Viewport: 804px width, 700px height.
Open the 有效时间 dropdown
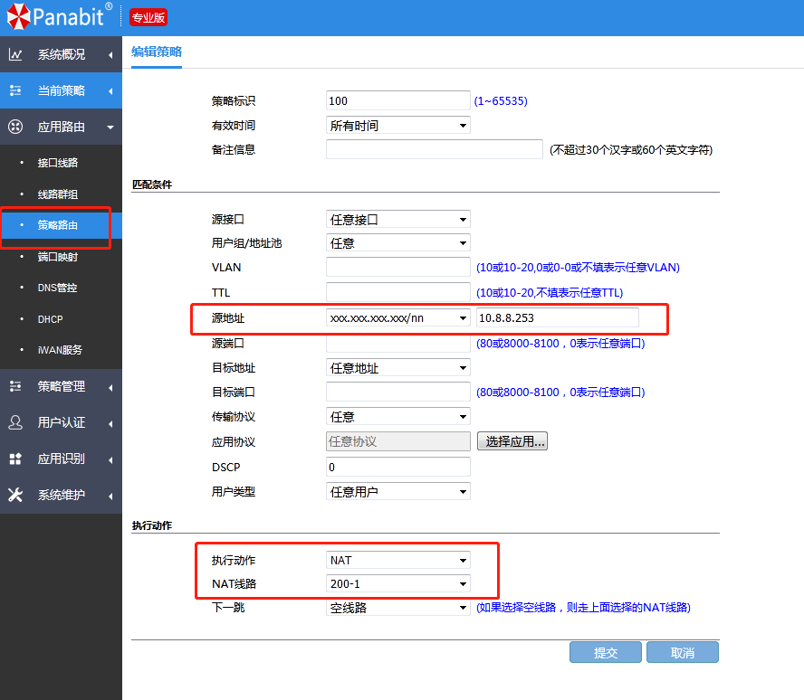click(x=397, y=126)
